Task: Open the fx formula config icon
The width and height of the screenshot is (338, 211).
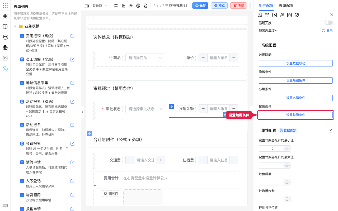Action: [x=275, y=15]
